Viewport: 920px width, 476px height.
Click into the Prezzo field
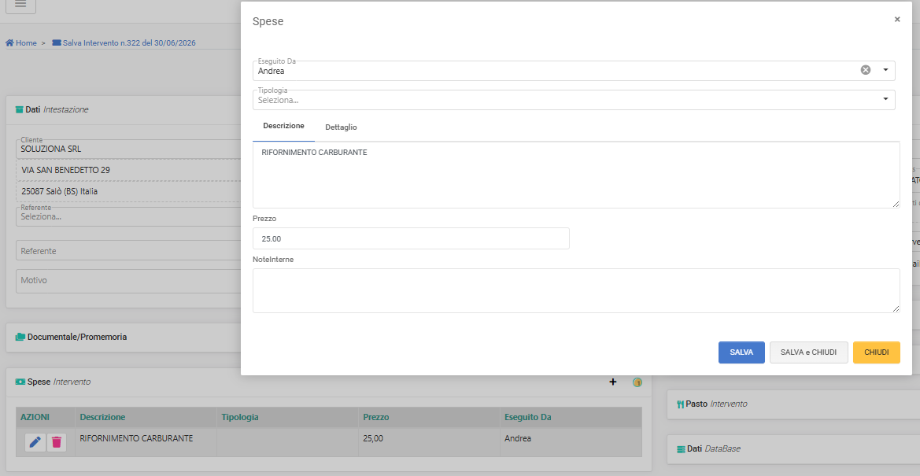[411, 238]
